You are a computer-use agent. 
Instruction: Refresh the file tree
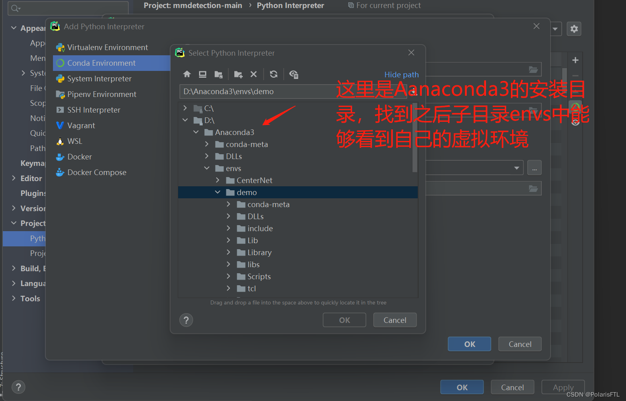pyautogui.click(x=273, y=74)
